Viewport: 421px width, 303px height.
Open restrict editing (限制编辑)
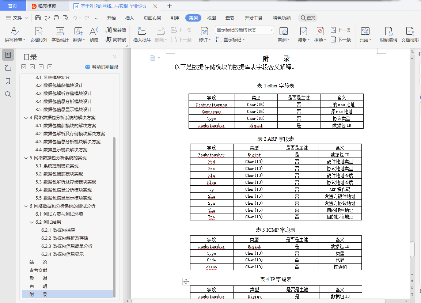click(x=388, y=34)
